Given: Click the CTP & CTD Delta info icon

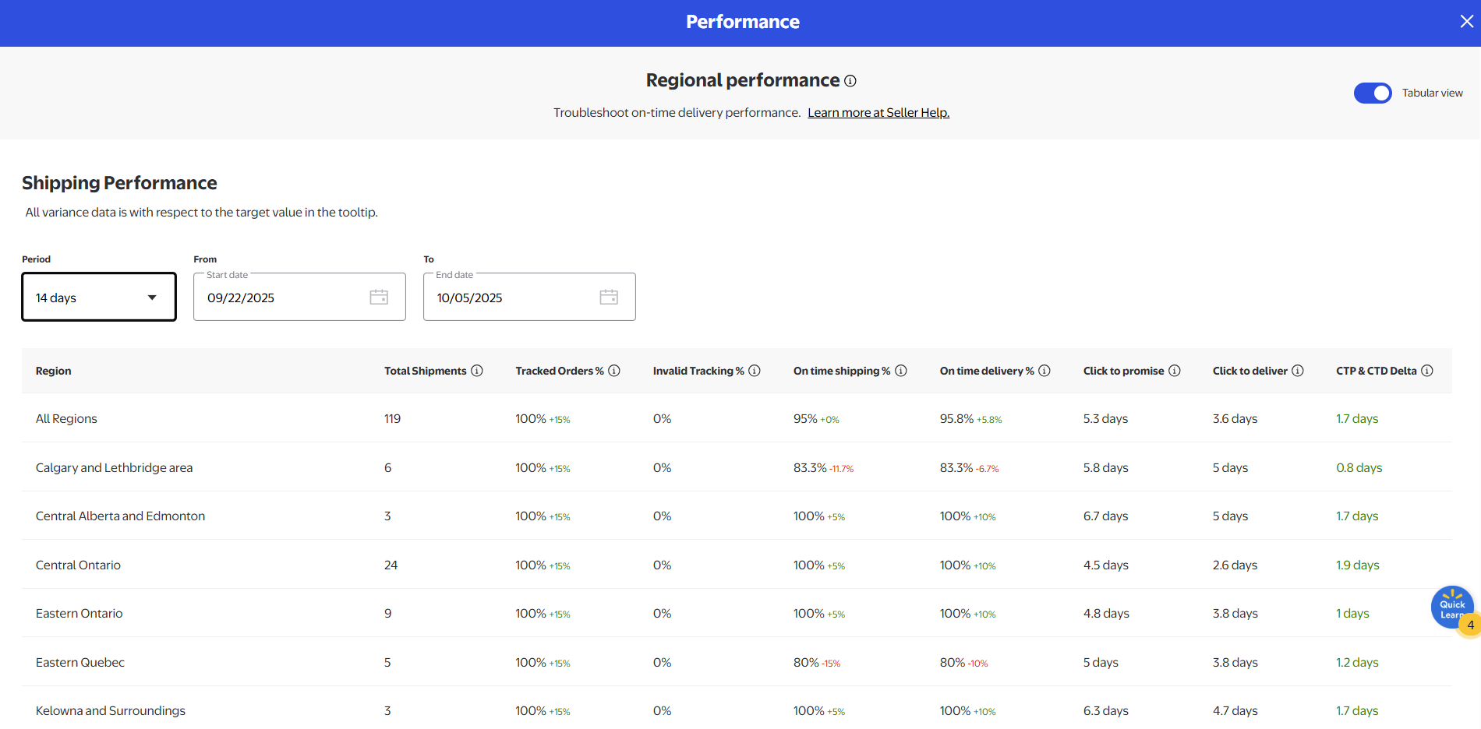Looking at the screenshot, I should coord(1427,371).
